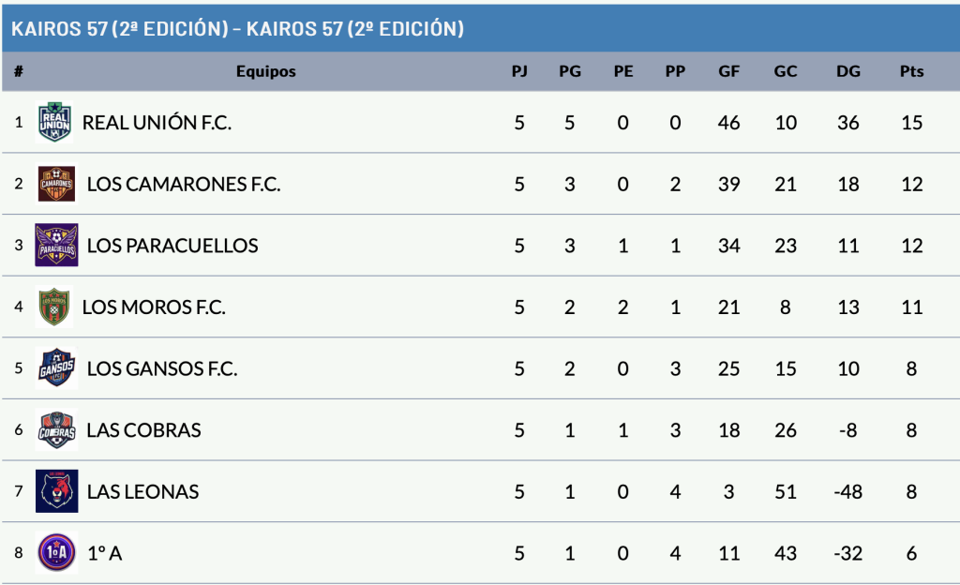
Task: Click the Las Leonas lioness logo
Action: 56,491
